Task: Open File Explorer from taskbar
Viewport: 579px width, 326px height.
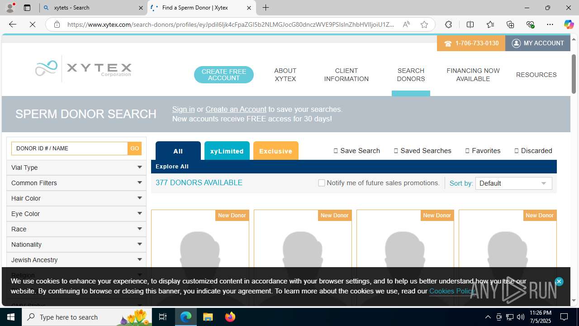Action: tap(208, 317)
